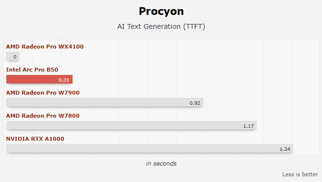
Task: Click the 0 value on WX4100 bar
Action: [x=15, y=57]
